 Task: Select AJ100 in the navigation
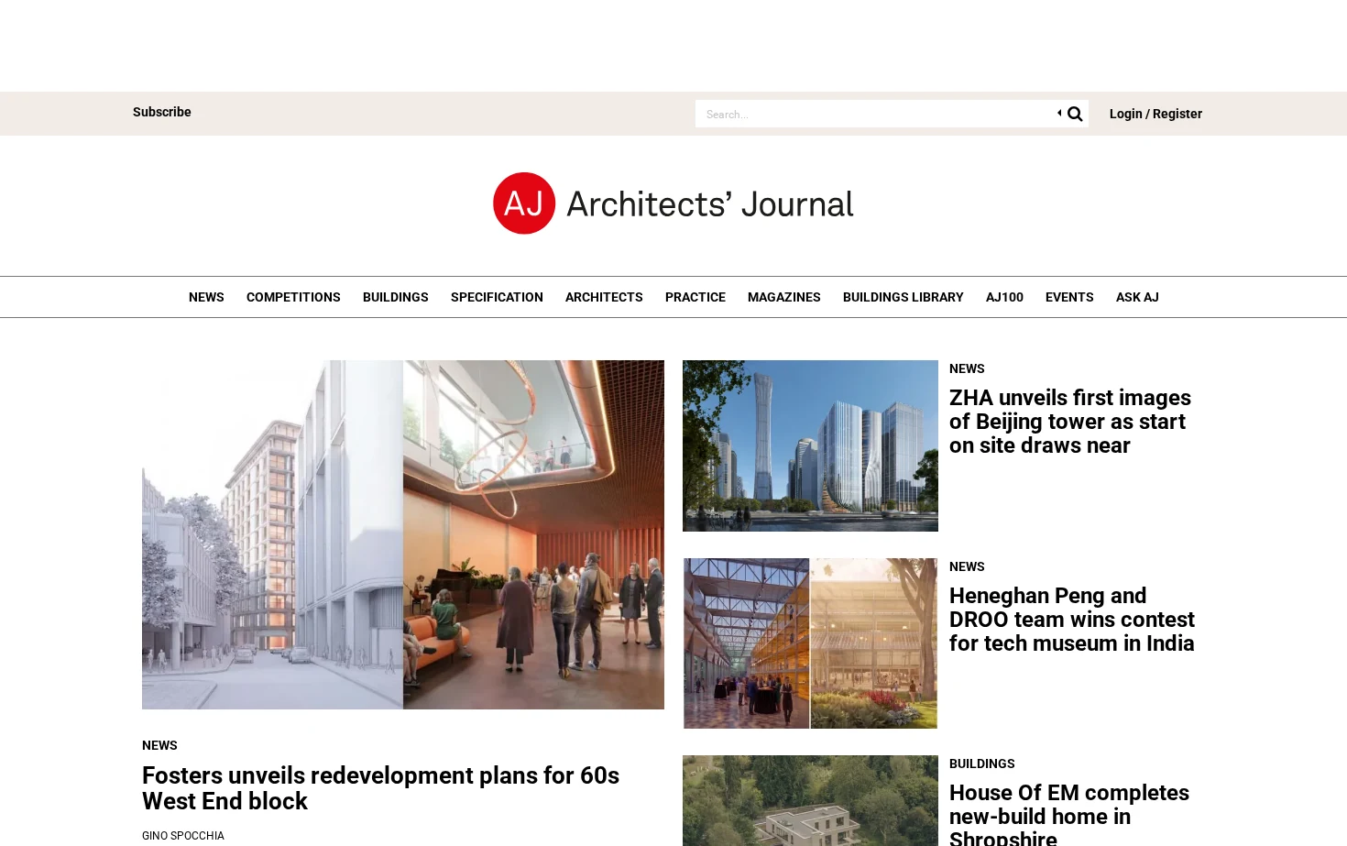tap(1004, 297)
